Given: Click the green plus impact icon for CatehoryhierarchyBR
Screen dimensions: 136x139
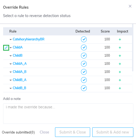Looking at the screenshot, I should (x=120, y=39).
